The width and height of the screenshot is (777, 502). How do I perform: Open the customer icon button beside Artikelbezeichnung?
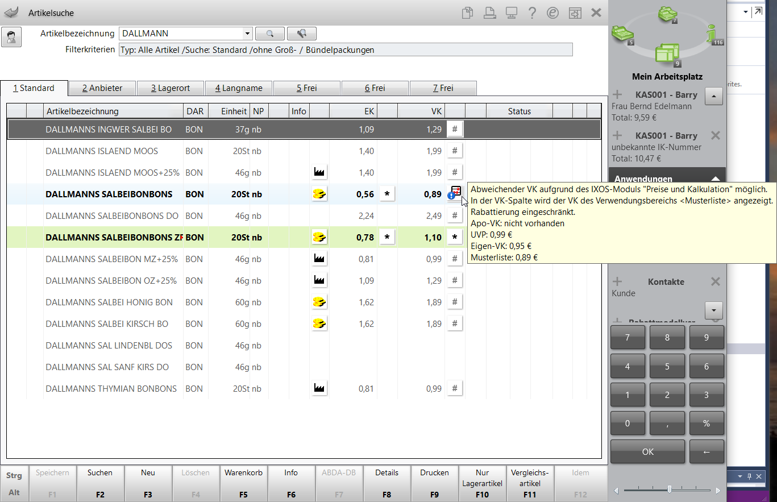click(11, 38)
